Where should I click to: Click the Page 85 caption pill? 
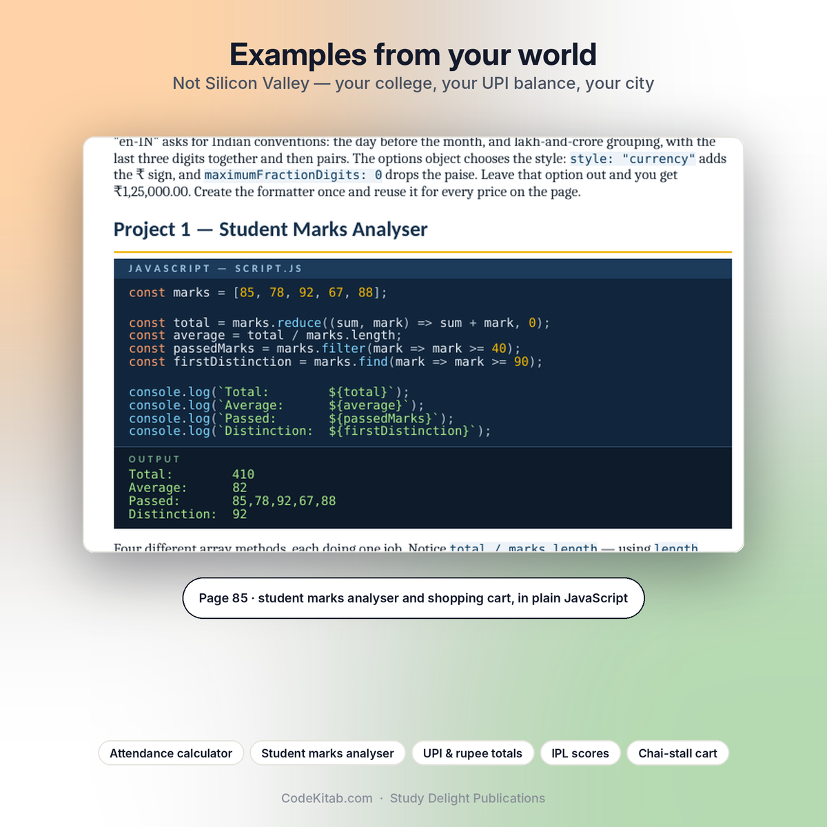coord(413,598)
